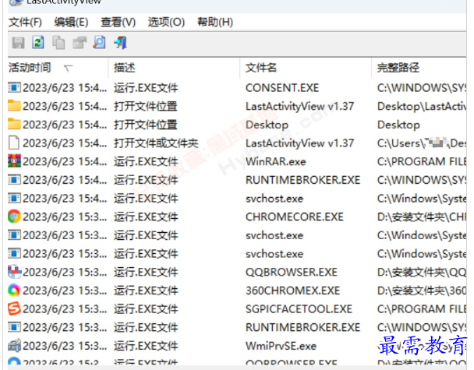Click the Chrome icon in CHROMECORE.EXE row

14,217
